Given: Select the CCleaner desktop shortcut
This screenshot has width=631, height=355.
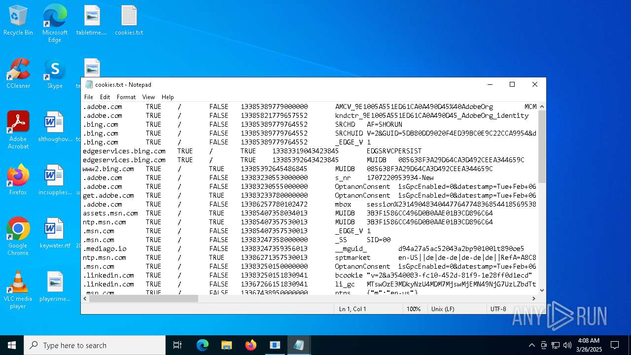Looking at the screenshot, I should 18,73.
